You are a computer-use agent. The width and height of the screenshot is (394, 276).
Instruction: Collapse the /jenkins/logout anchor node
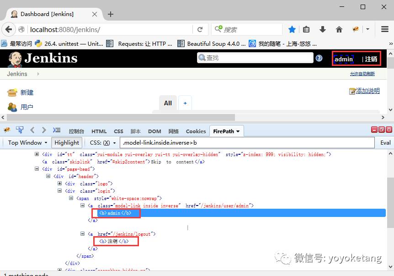[x=82, y=234]
